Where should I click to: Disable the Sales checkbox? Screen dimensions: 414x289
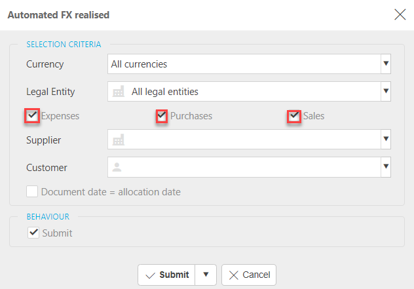pyautogui.click(x=294, y=116)
